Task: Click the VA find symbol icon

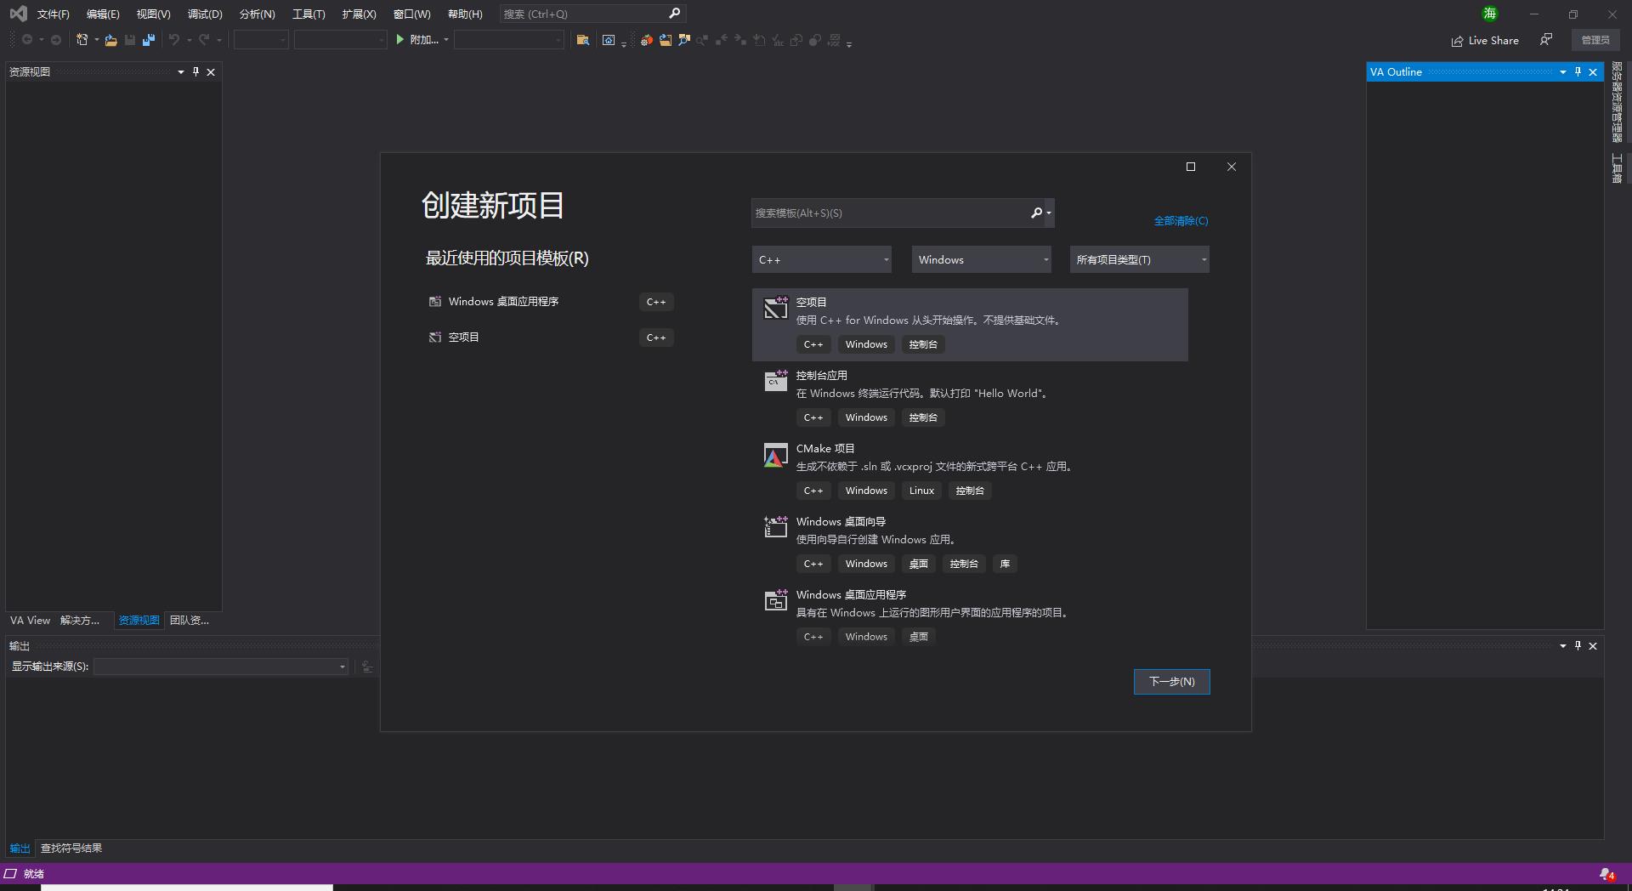Action: (684, 40)
